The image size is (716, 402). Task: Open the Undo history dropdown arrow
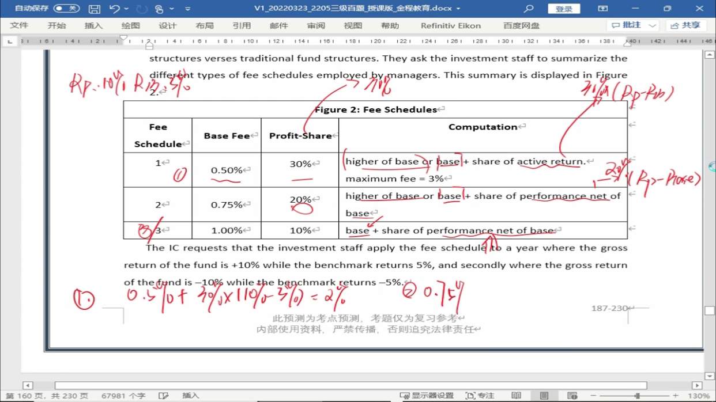pyautogui.click(x=126, y=9)
